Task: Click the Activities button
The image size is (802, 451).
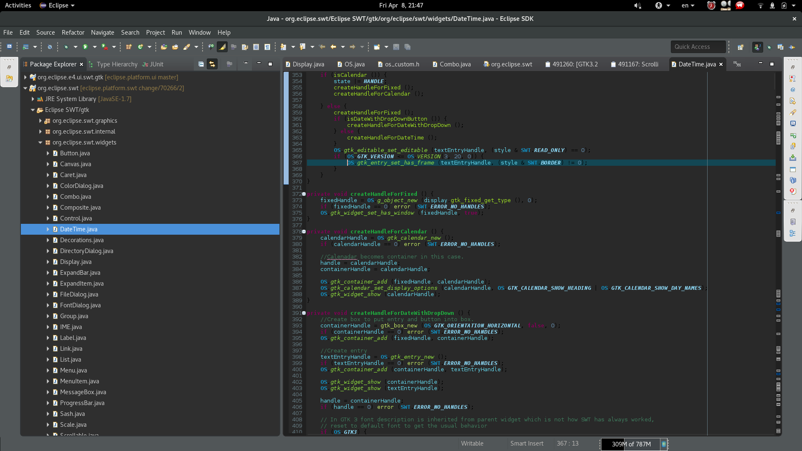Action: point(18,5)
